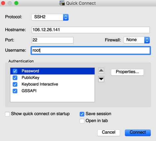Open authentication Properties dialog
The width and height of the screenshot is (156, 141).
127,72
